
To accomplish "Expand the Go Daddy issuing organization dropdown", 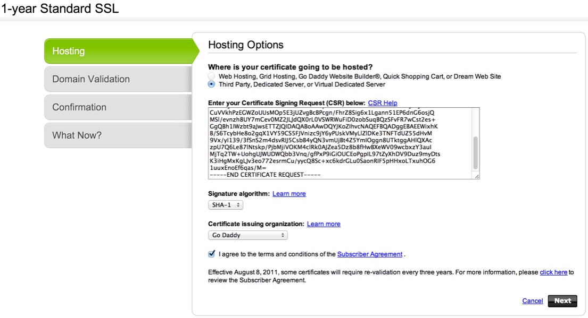I will [247, 235].
